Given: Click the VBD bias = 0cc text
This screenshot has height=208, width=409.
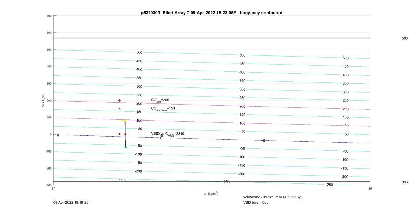Looking at the screenshot, I should (256, 202).
